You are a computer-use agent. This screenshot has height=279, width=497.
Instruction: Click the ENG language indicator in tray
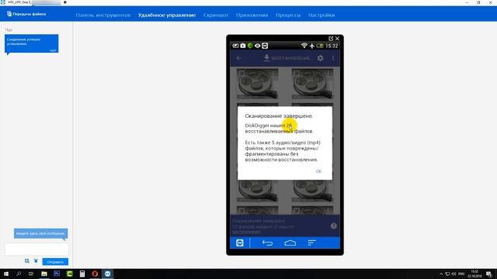(461, 274)
